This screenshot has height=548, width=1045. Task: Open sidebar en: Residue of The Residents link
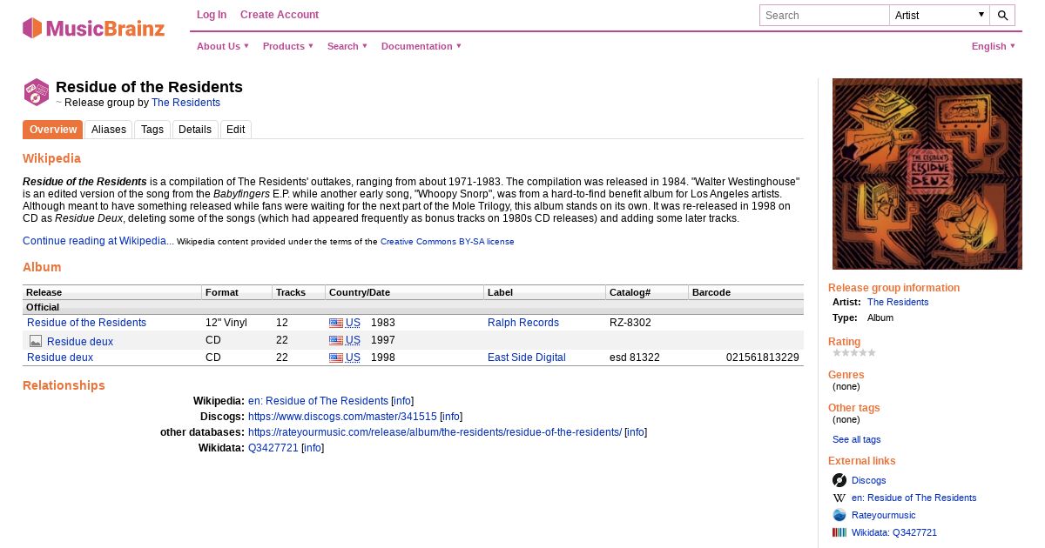click(914, 498)
